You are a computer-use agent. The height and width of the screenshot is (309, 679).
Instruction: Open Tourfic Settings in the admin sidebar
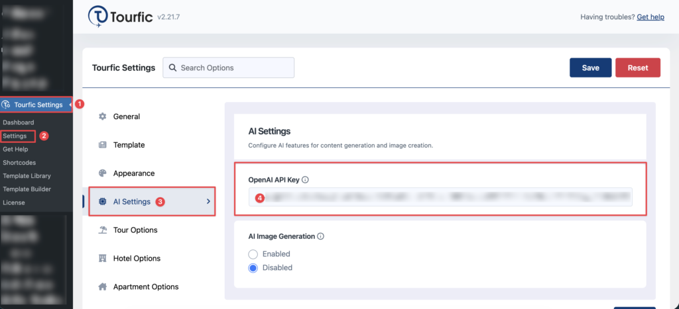[x=36, y=105]
